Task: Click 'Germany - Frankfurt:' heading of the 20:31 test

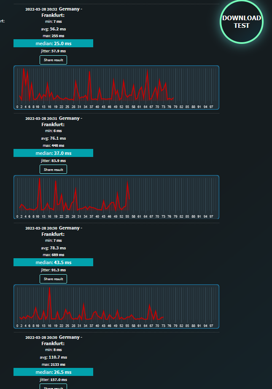Action: click(62, 122)
